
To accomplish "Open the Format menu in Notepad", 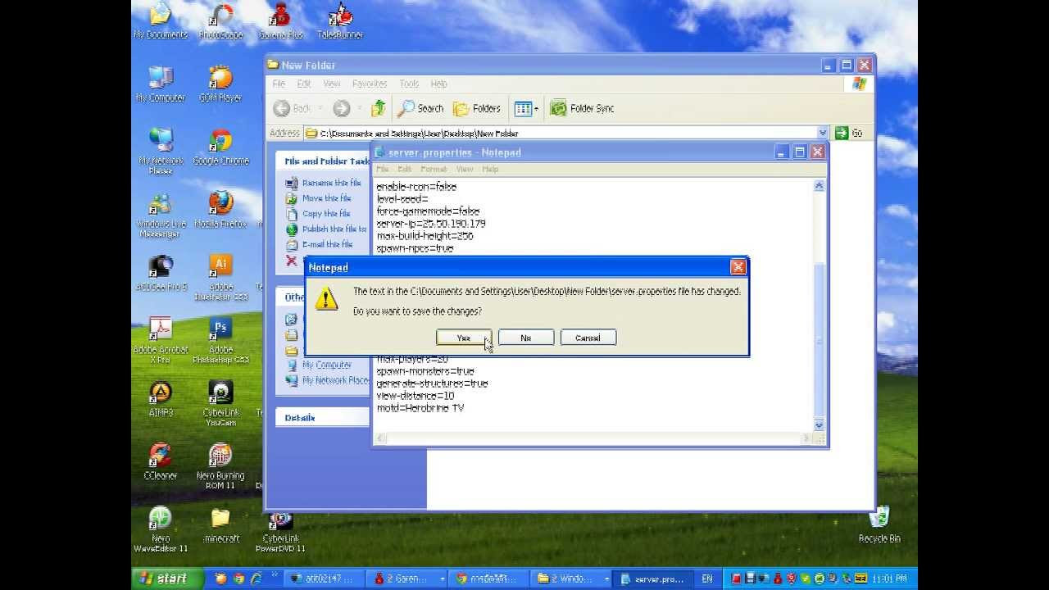I will tap(434, 169).
